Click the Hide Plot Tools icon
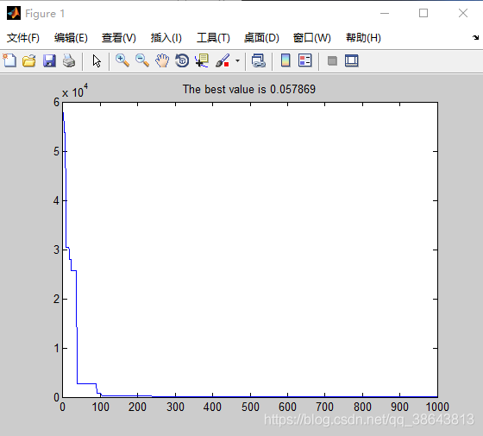 coord(332,60)
